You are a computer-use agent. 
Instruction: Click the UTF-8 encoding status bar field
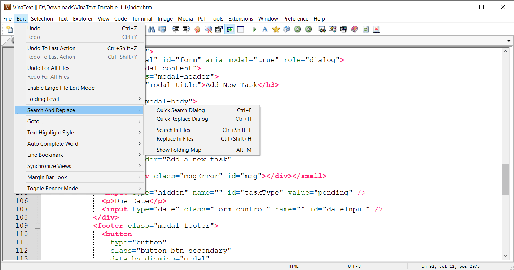pos(354,266)
